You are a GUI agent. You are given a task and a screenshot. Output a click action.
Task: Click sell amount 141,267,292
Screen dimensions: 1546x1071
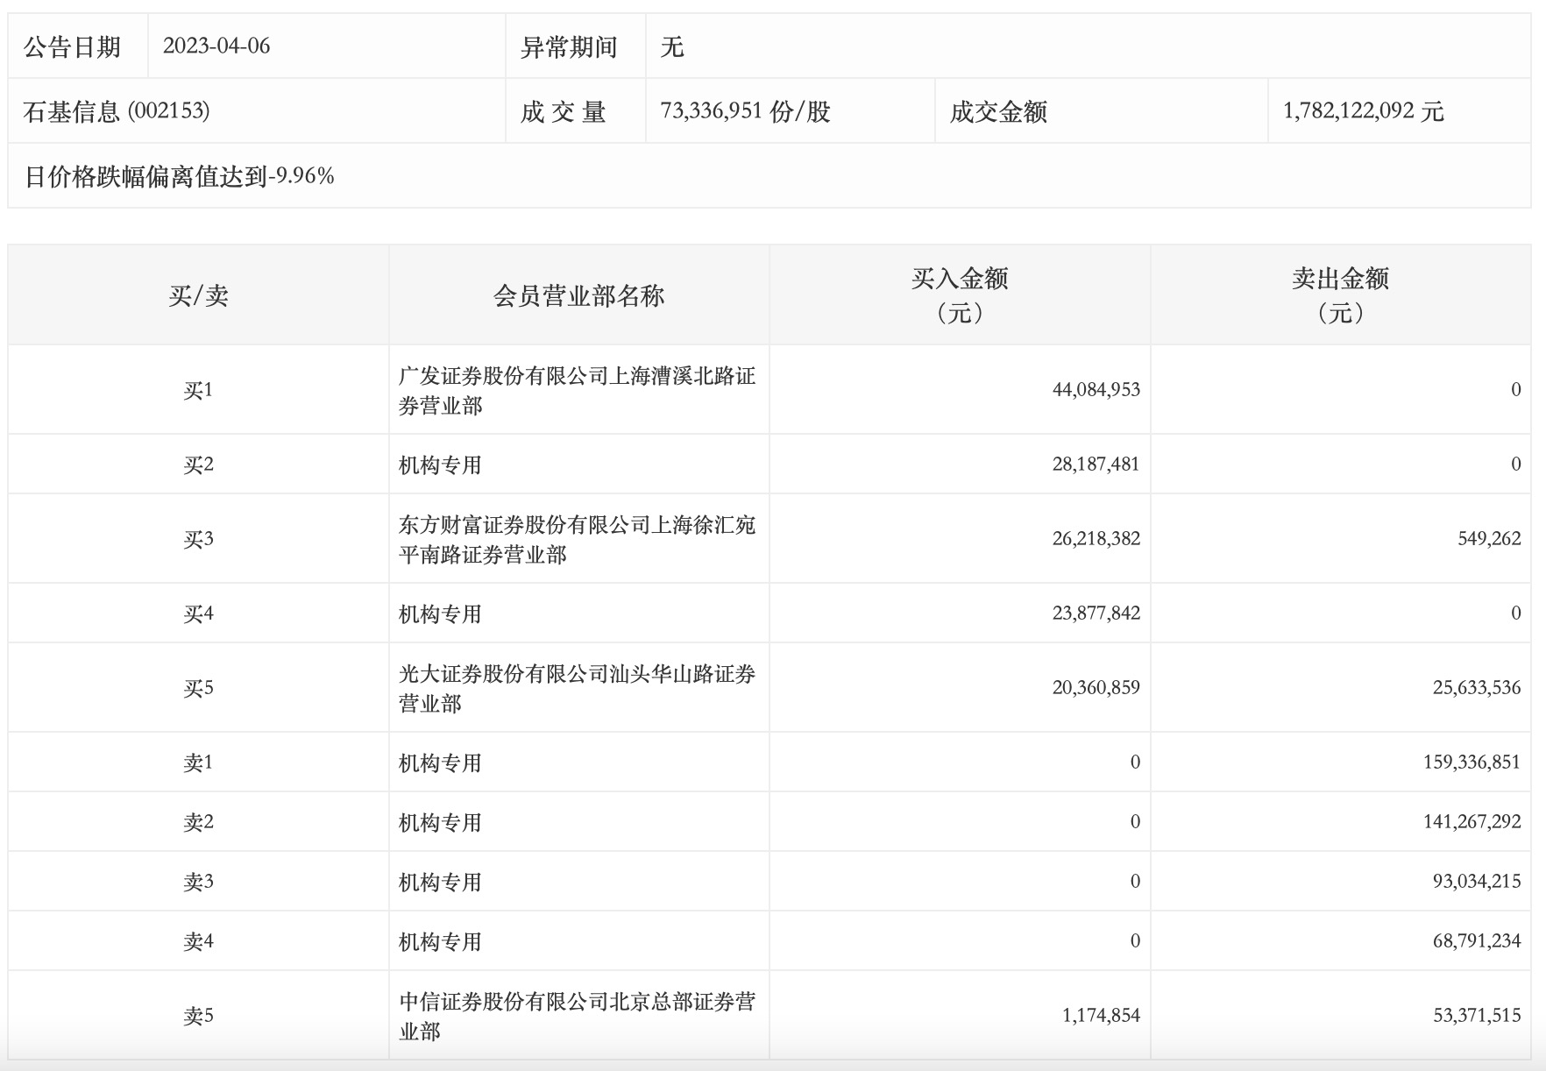pos(1472,822)
